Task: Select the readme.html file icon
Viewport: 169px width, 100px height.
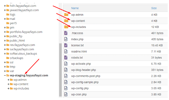Action: point(66,52)
